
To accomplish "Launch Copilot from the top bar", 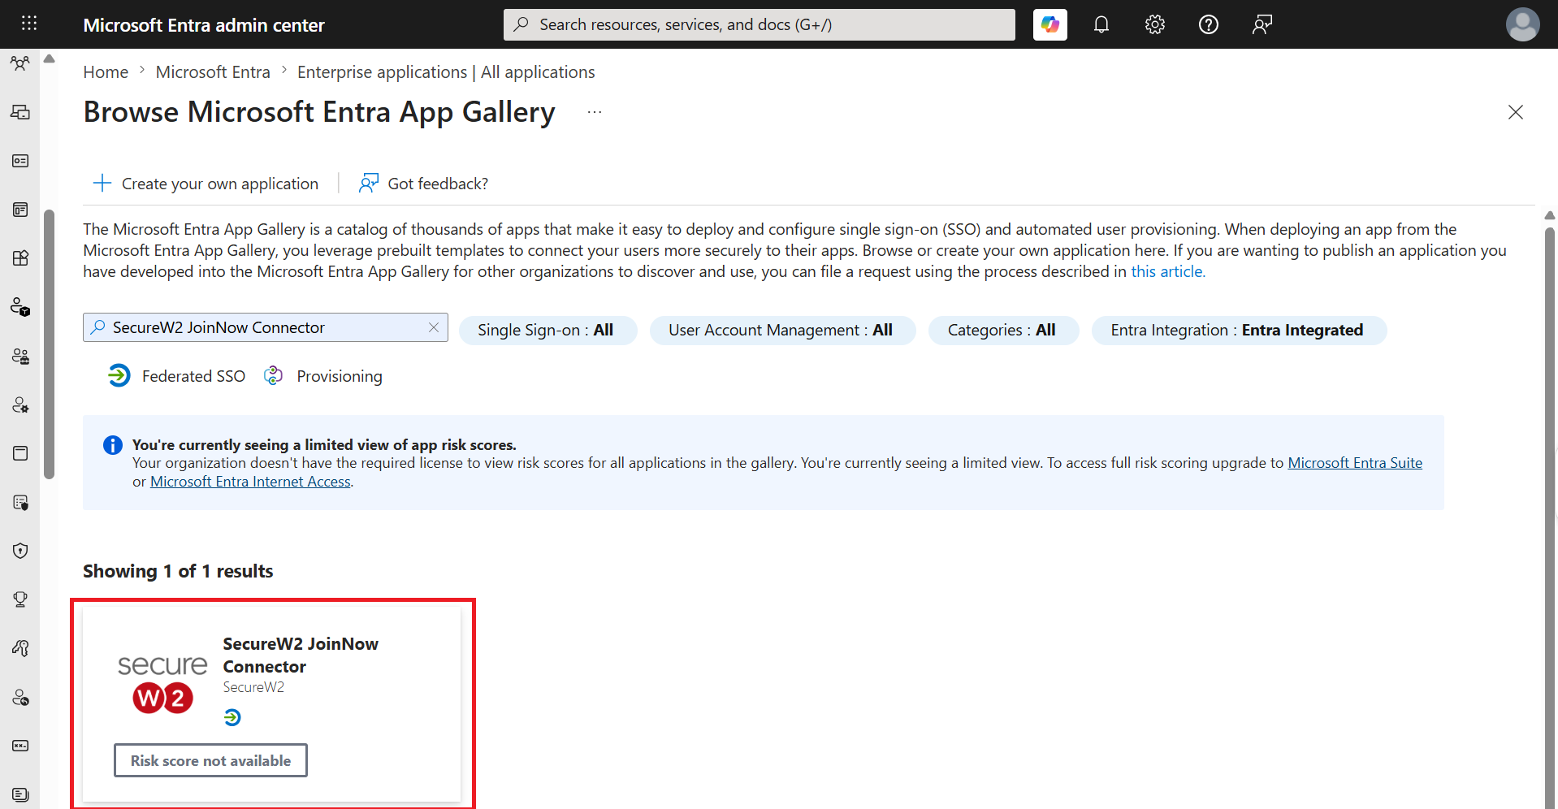I will pyautogui.click(x=1049, y=24).
